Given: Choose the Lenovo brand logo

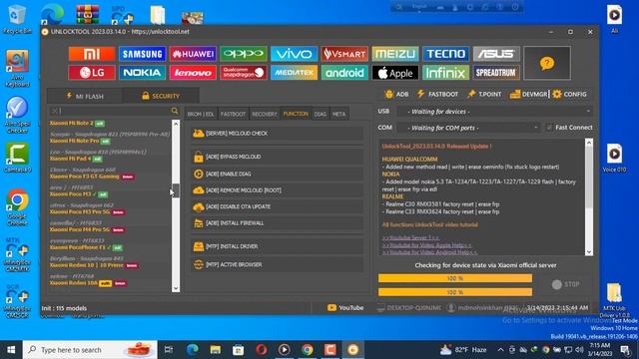Looking at the screenshot, I should [193, 73].
